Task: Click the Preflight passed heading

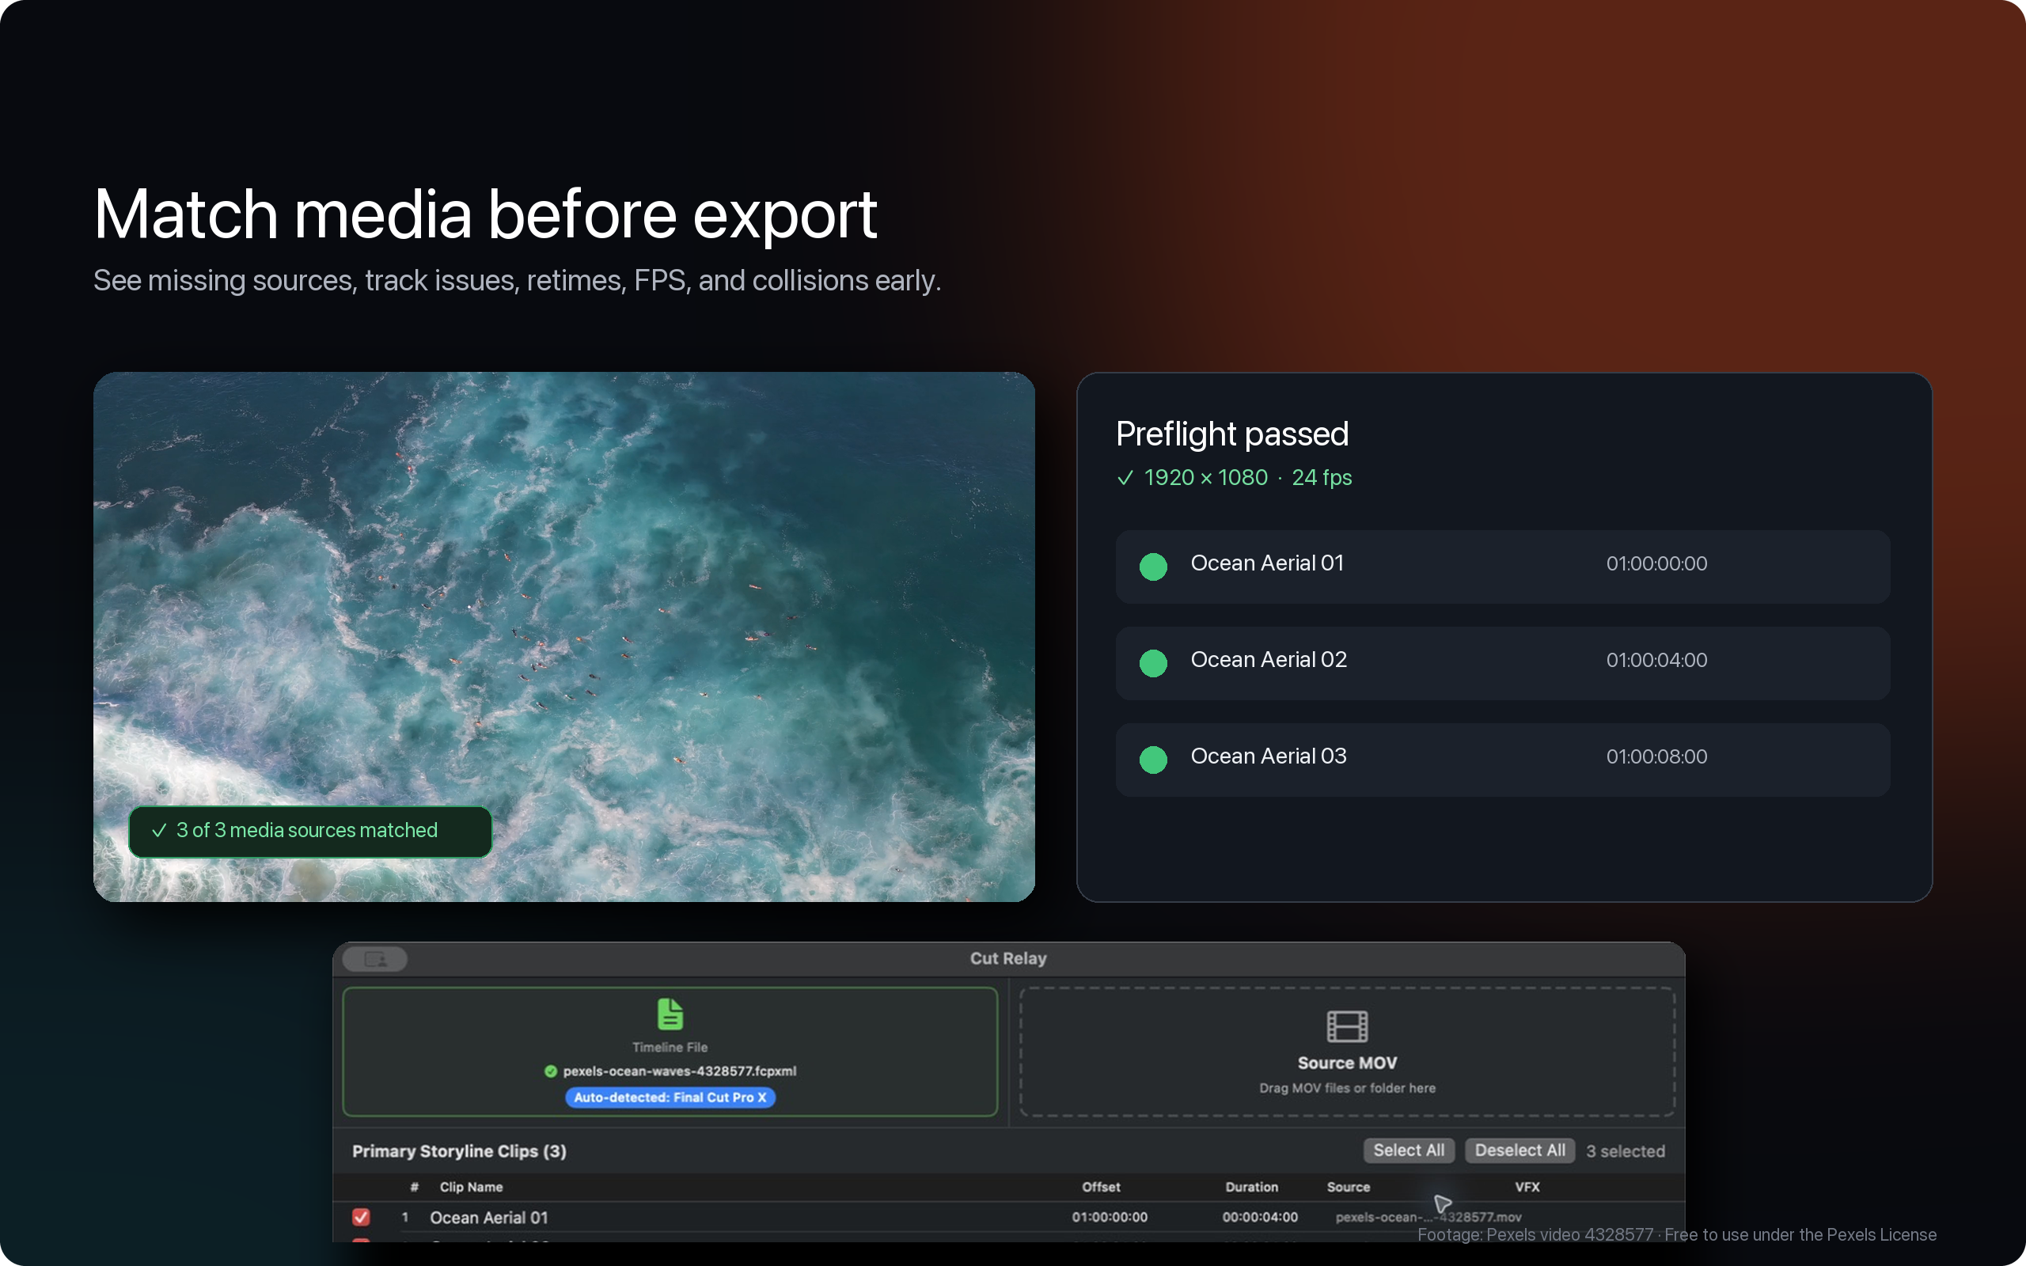Action: [x=1231, y=434]
